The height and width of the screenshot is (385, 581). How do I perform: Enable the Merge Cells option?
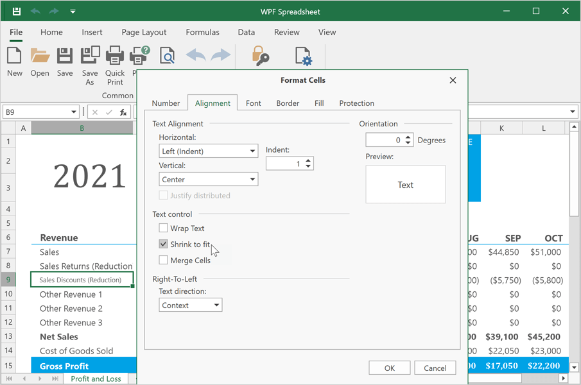pos(163,260)
